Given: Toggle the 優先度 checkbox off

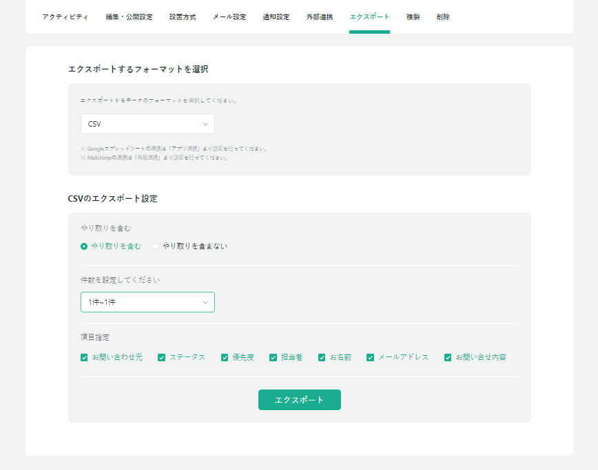Looking at the screenshot, I should (x=224, y=357).
